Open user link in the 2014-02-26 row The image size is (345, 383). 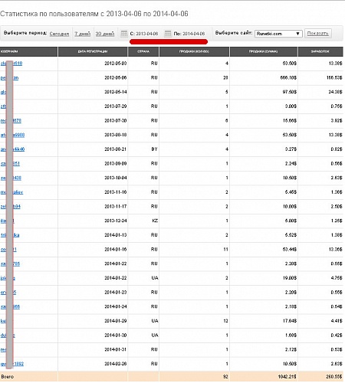pos(12,364)
